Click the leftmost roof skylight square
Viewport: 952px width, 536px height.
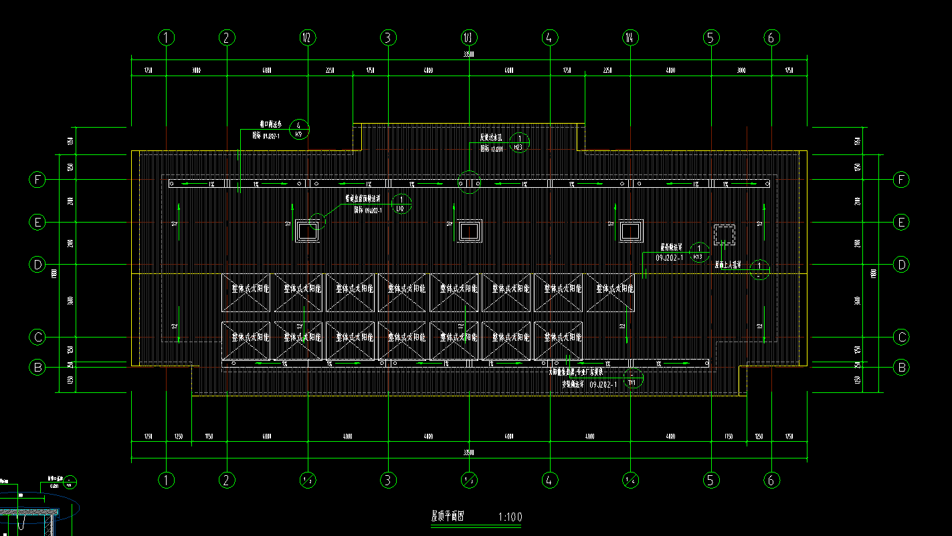tap(307, 231)
